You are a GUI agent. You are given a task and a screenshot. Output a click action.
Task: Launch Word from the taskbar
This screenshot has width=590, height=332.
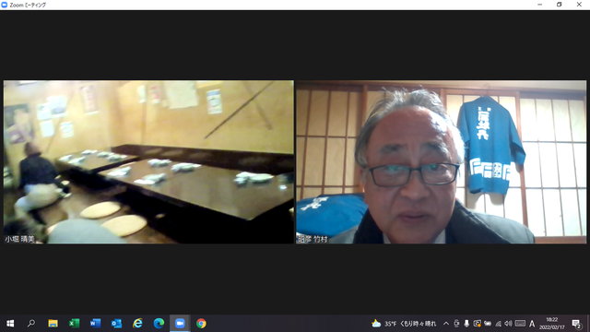coord(95,324)
